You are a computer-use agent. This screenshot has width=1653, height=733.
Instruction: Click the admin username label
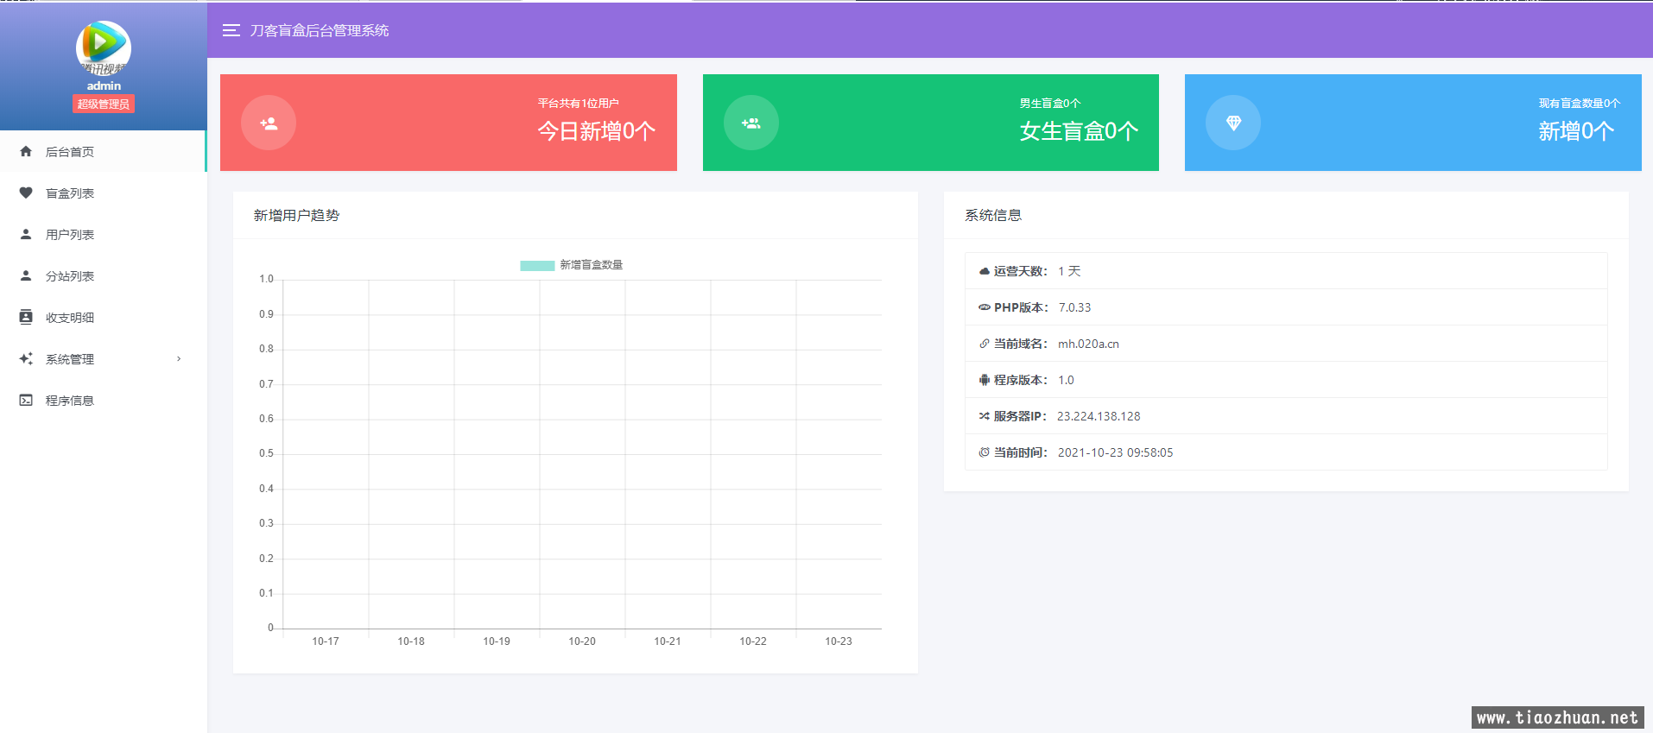(x=104, y=85)
